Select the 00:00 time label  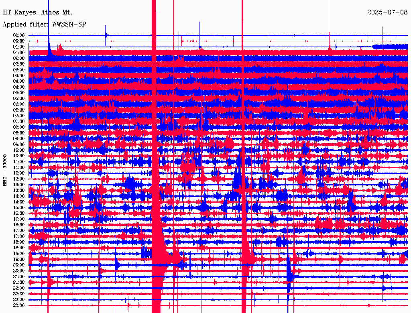pyautogui.click(x=19, y=35)
